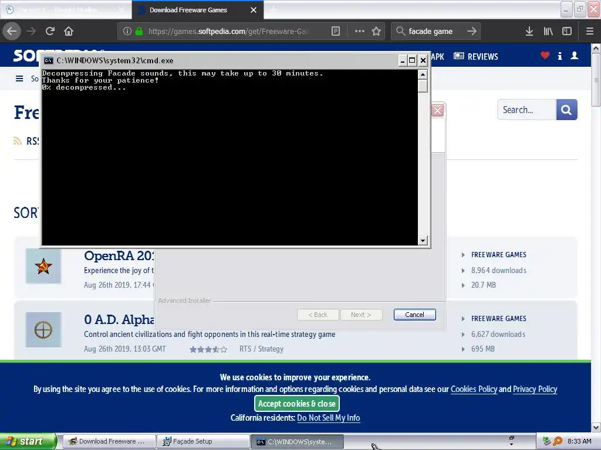Click cmd window scrollbar up arrow
The height and width of the screenshot is (450, 601).
423,74
